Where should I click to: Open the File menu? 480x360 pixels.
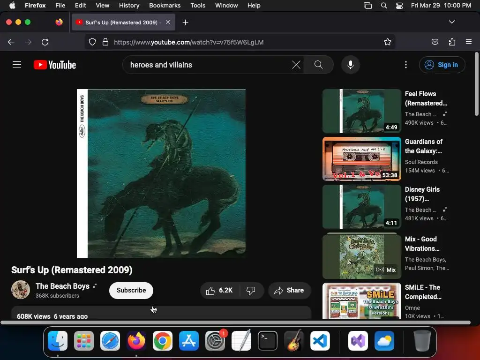pos(60,5)
